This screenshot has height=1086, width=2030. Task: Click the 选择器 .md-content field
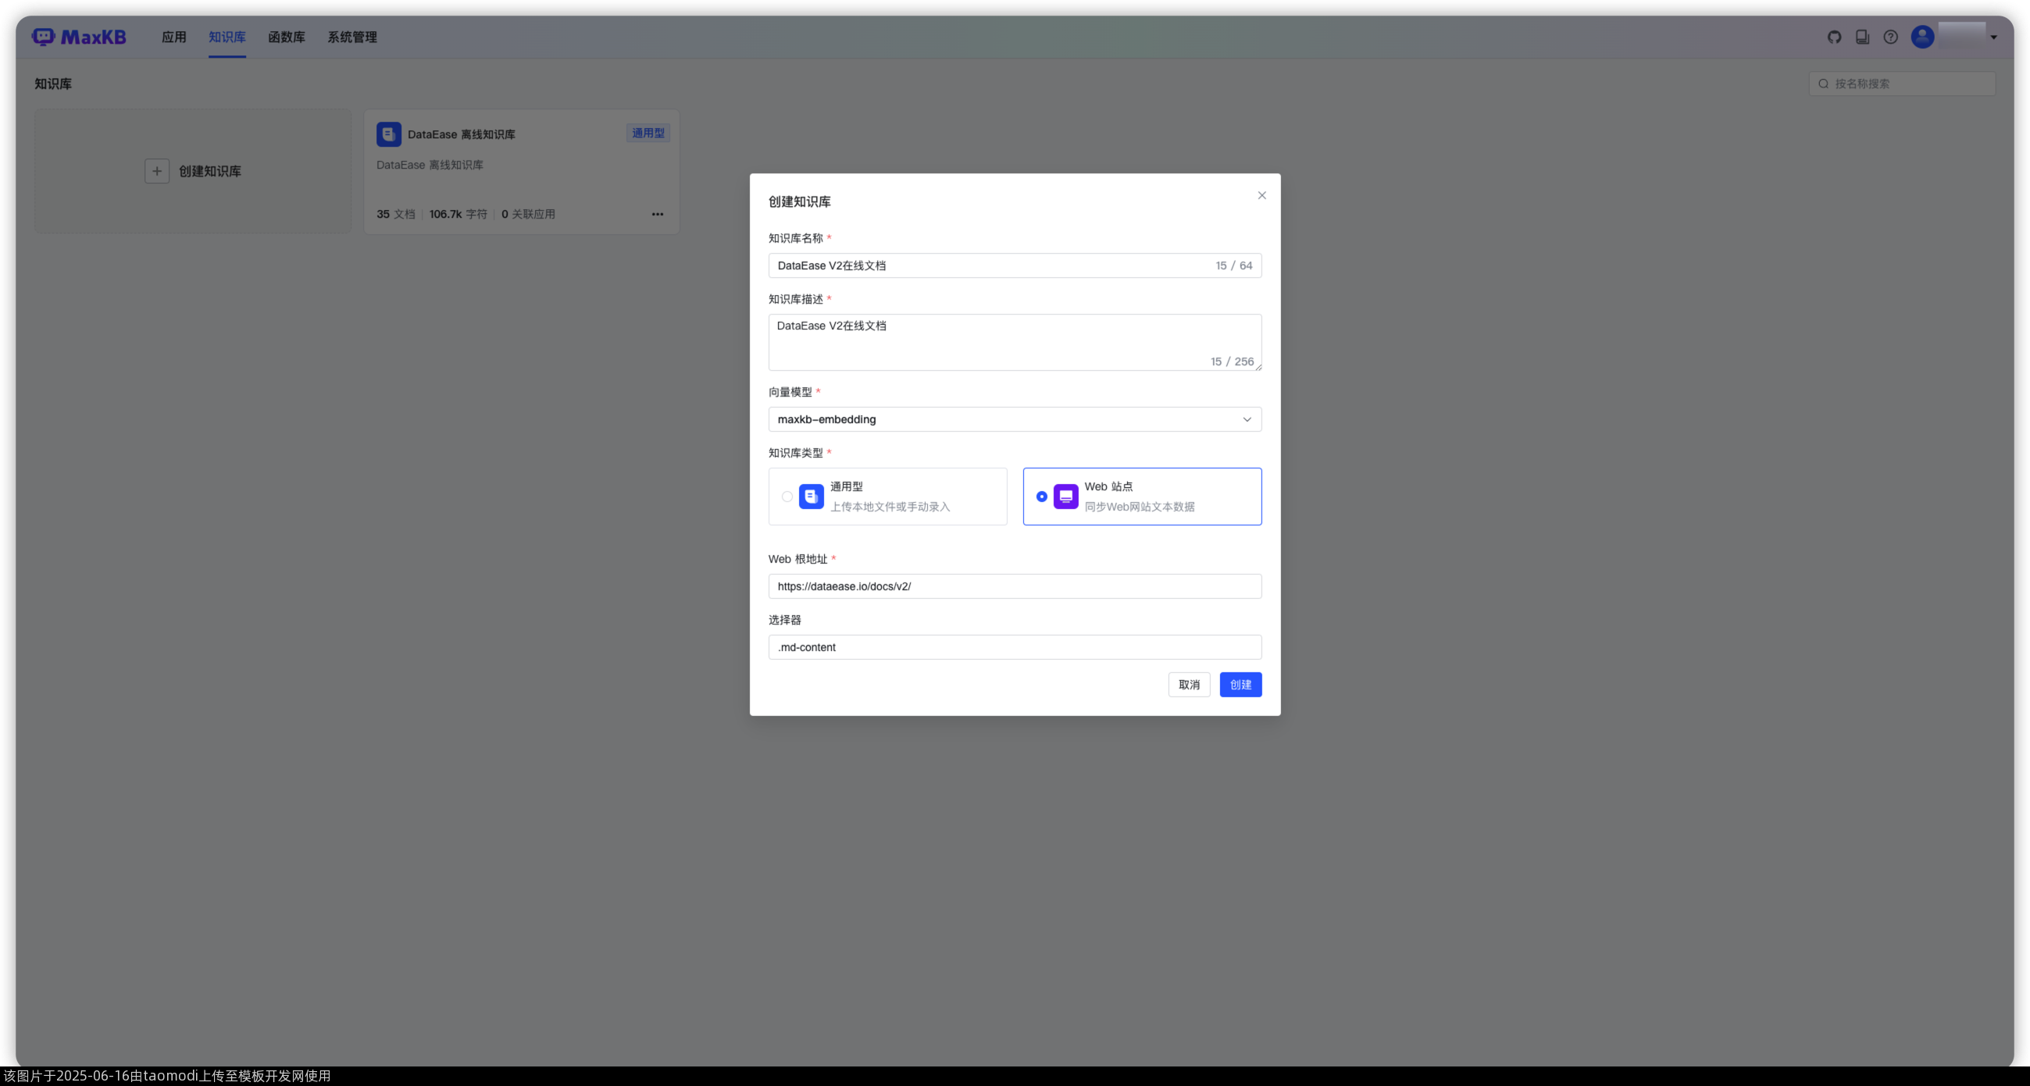point(1014,647)
